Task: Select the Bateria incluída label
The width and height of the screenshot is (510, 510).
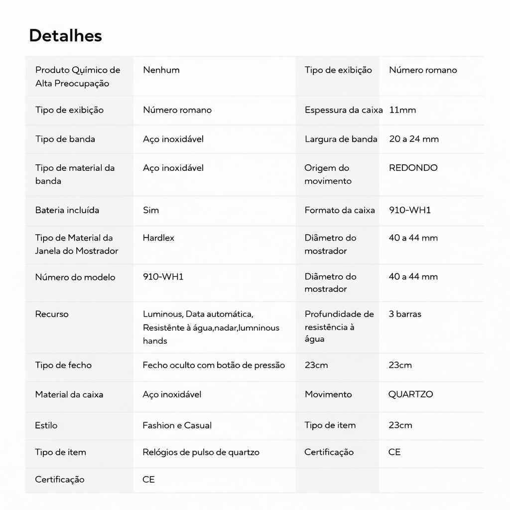Action: [x=67, y=210]
